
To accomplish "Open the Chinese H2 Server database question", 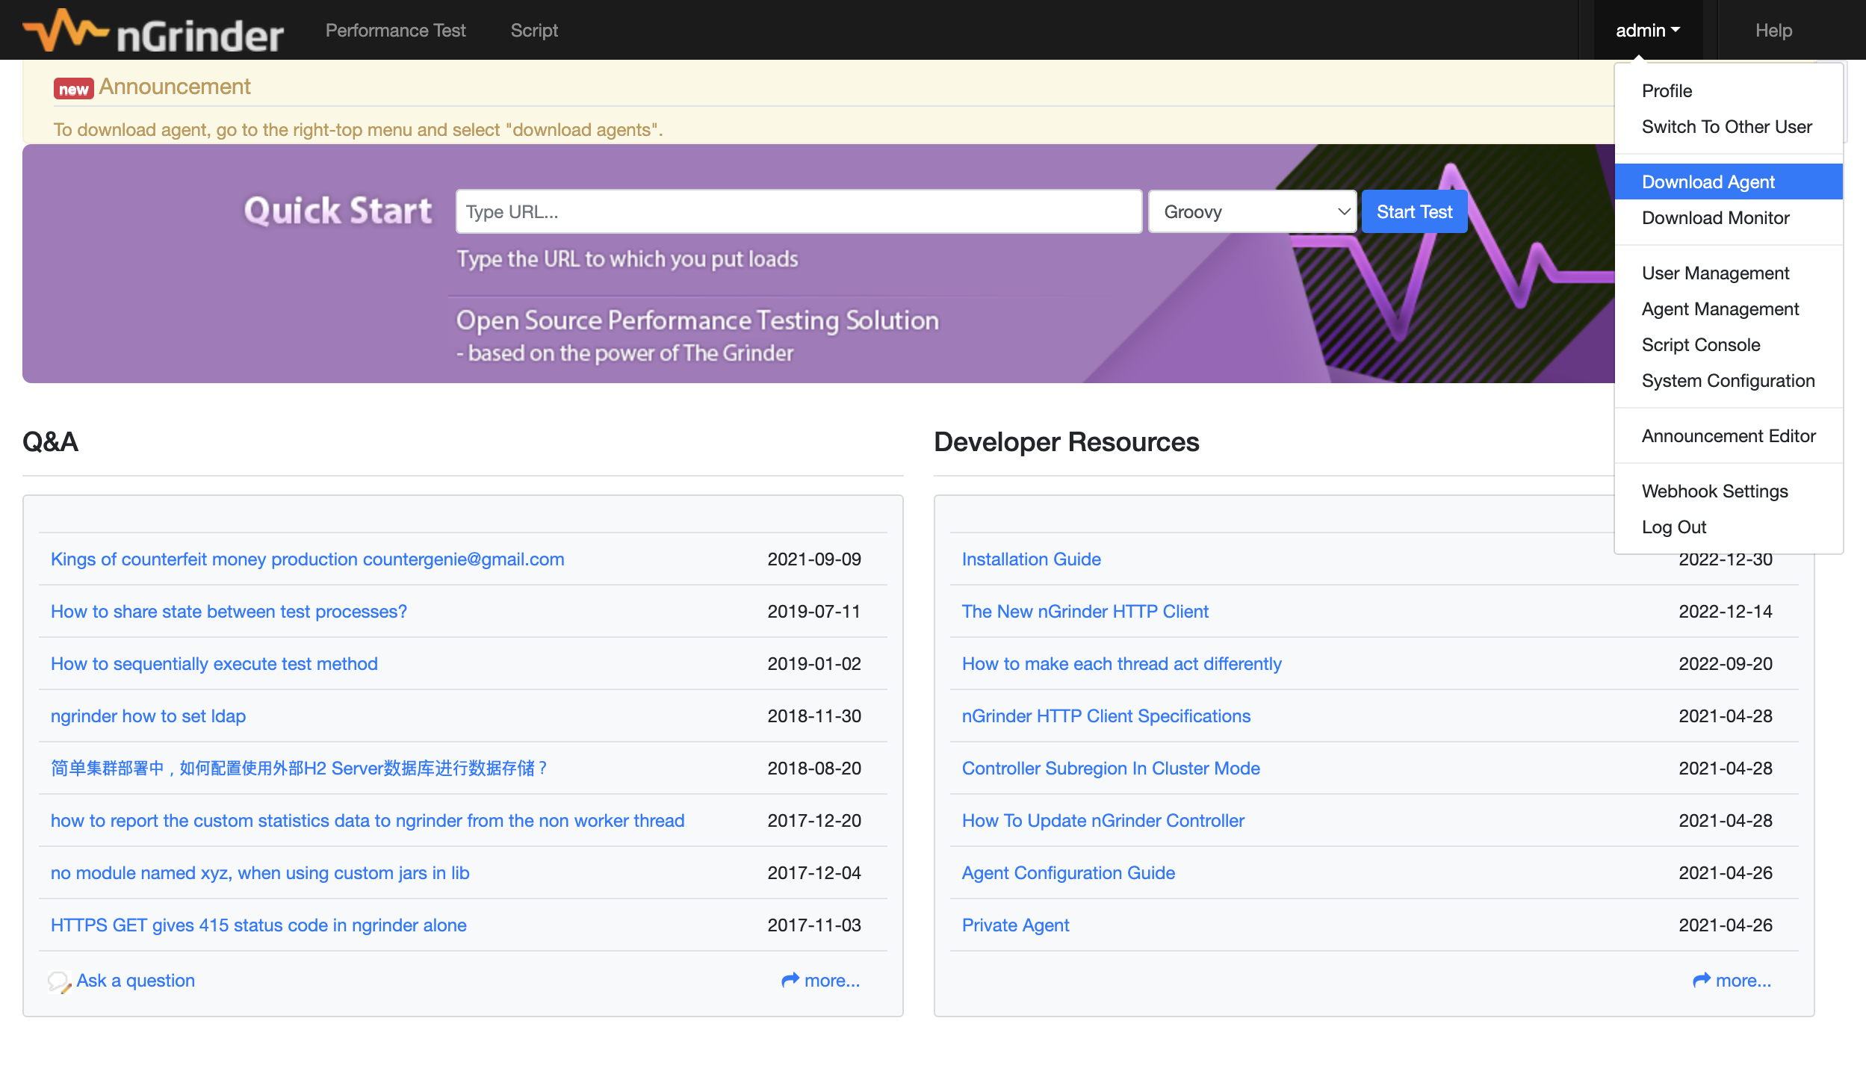I will [299, 769].
